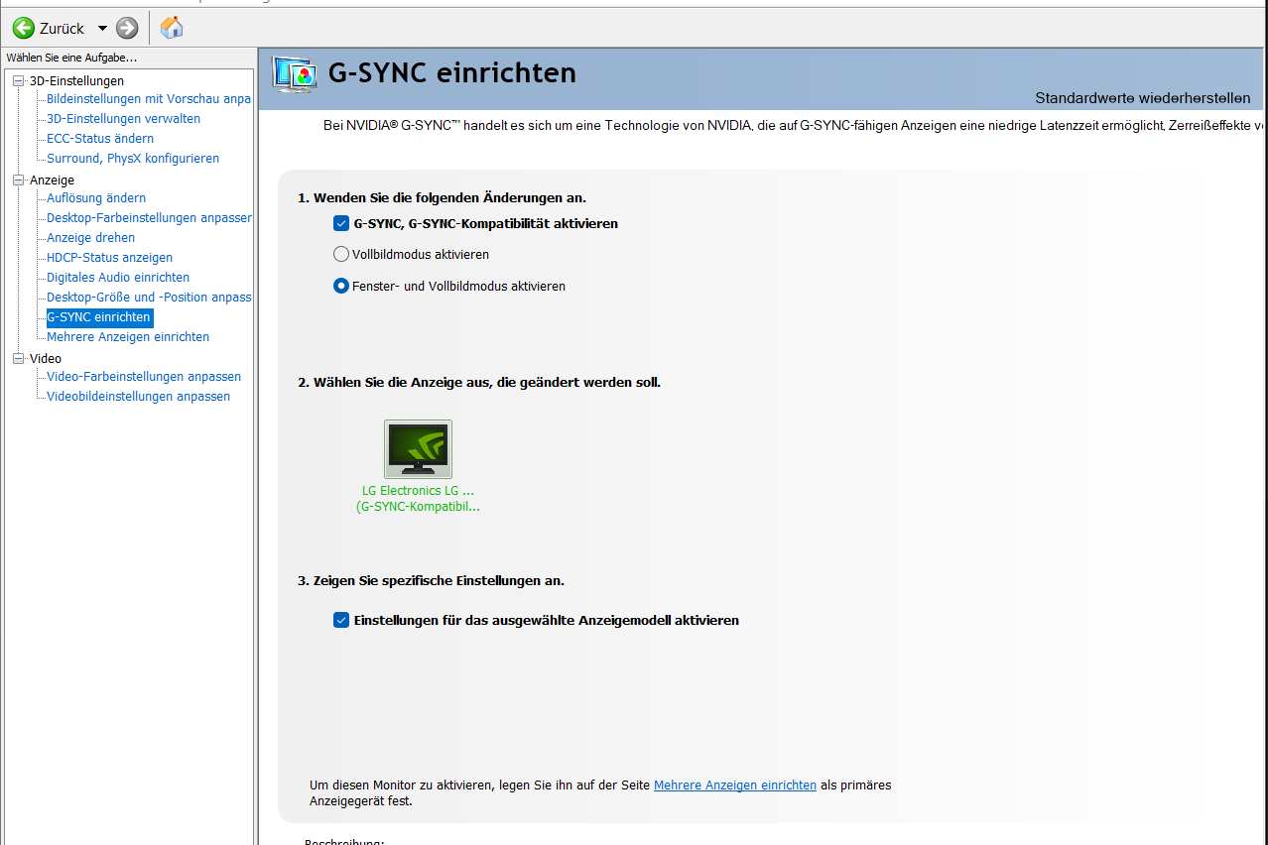Toggle Einstellungen für das ausgewählte Anzeigemodell
The height and width of the screenshot is (845, 1268).
point(341,621)
